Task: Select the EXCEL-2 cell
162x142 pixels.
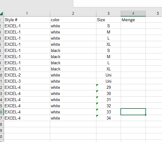Action: (27, 75)
